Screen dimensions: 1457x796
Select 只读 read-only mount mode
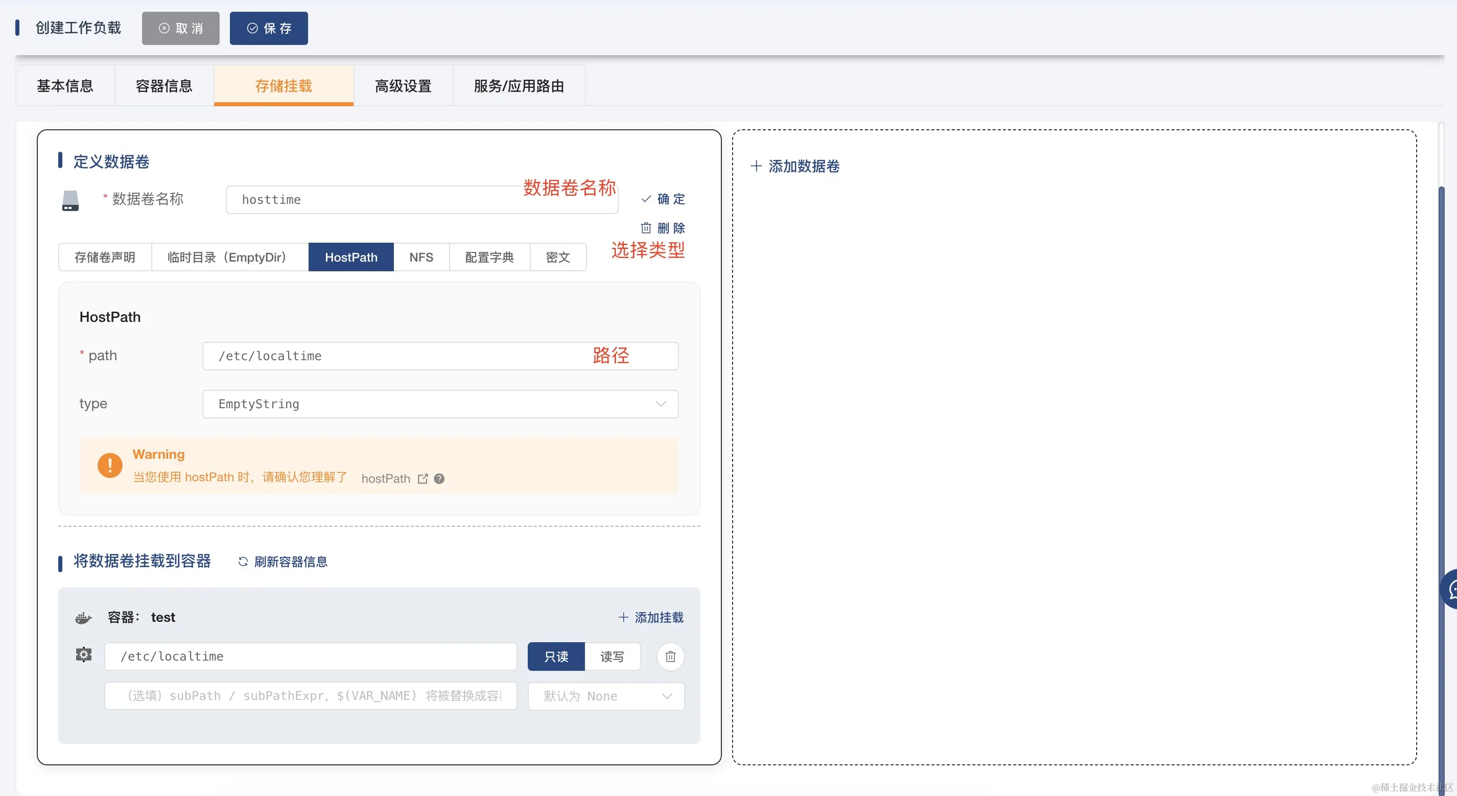555,656
